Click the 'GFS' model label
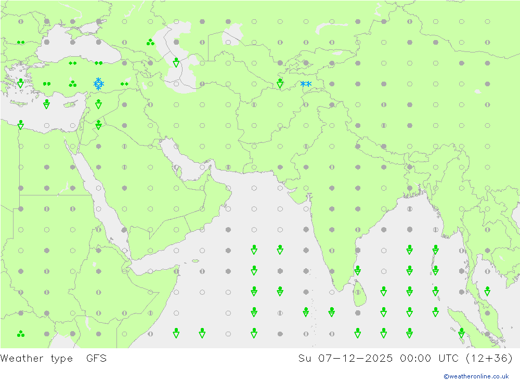 click(x=96, y=358)
